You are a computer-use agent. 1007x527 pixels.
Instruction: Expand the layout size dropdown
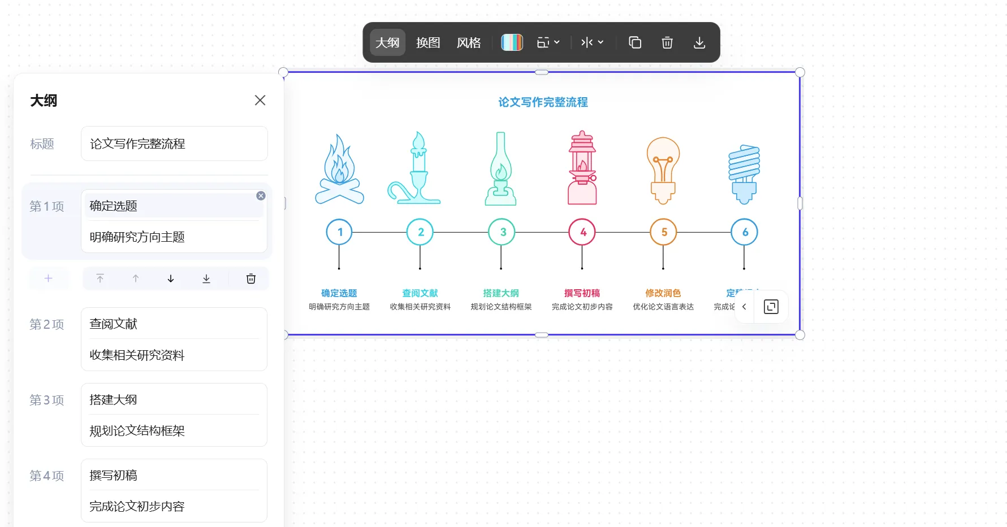coord(548,42)
